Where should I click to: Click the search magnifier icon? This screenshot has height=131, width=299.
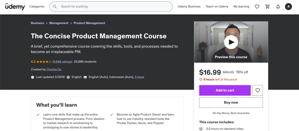pyautogui.click(x=55, y=6)
